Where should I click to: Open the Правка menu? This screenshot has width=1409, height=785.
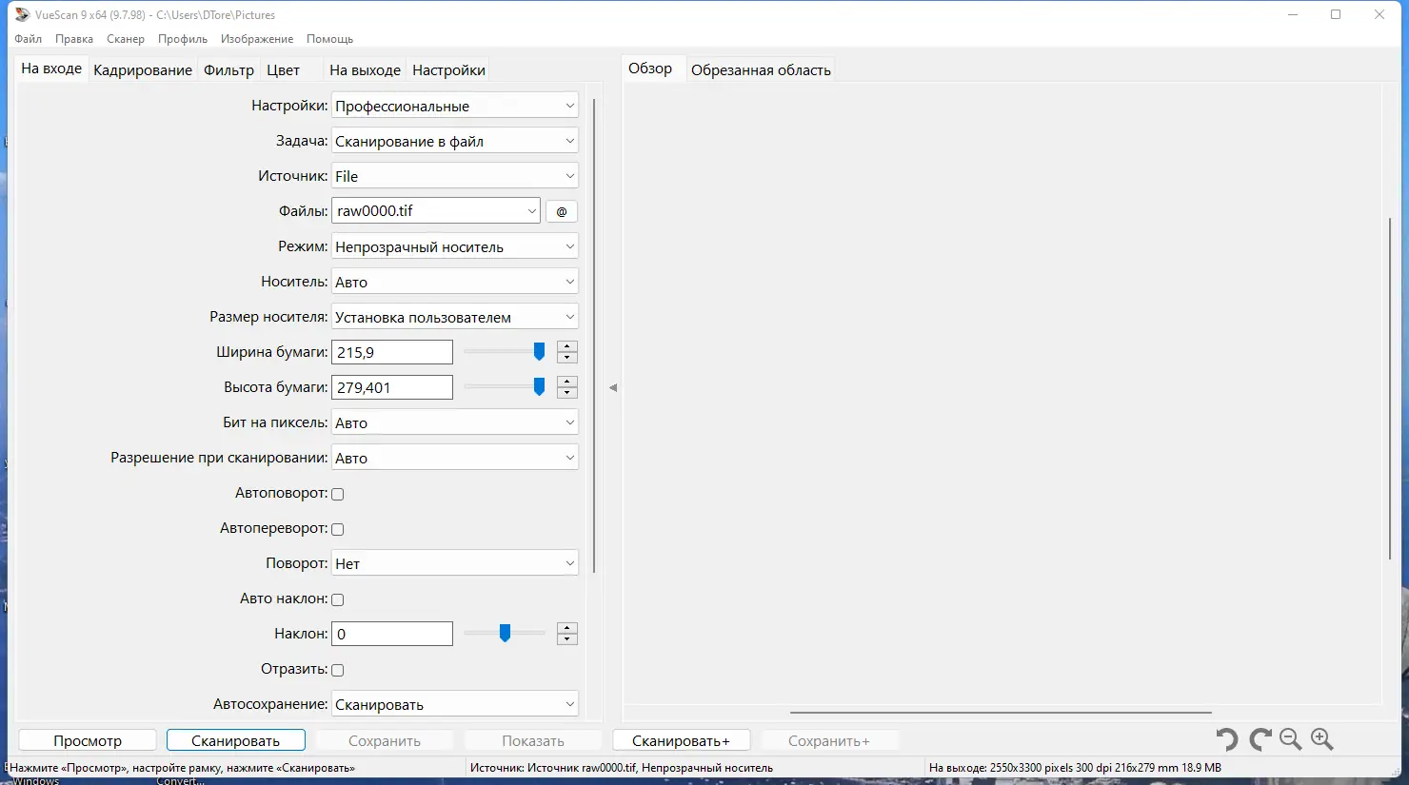click(74, 39)
